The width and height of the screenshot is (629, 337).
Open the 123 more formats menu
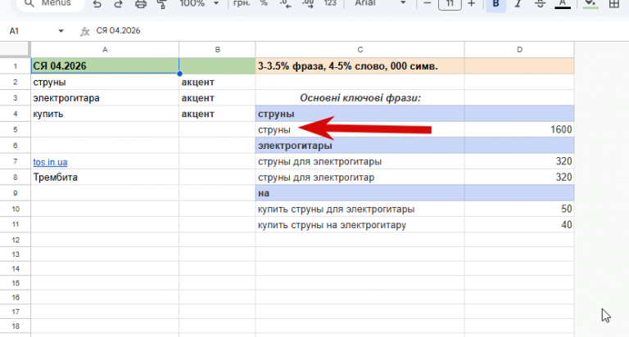pos(330,3)
